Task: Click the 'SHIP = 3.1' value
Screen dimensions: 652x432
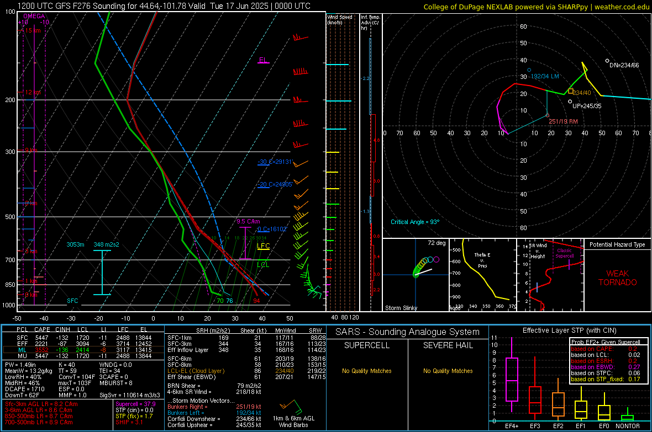Action: point(129,422)
